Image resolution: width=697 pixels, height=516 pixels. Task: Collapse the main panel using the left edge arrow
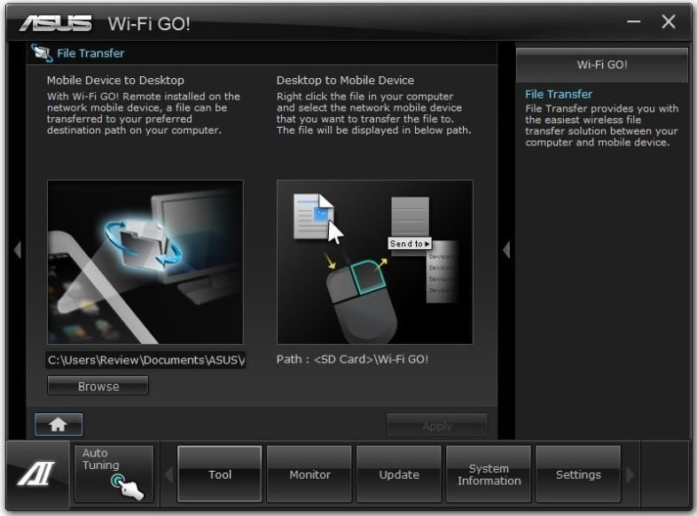pos(18,250)
